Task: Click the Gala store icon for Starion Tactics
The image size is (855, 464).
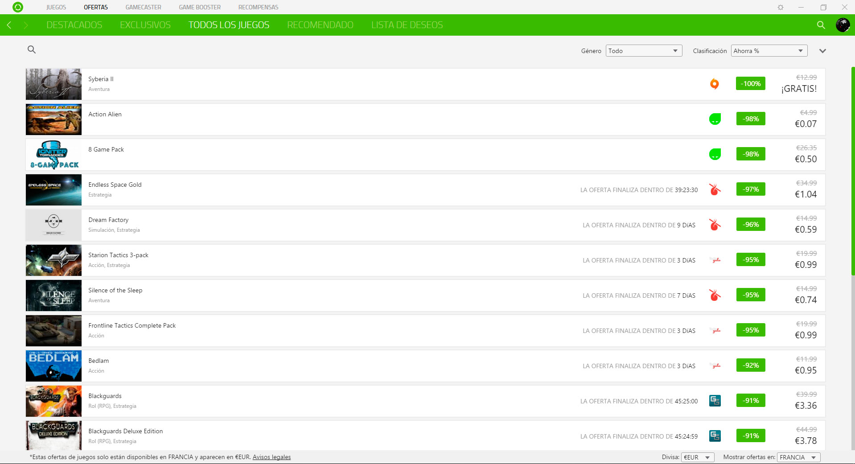Action: 716,260
